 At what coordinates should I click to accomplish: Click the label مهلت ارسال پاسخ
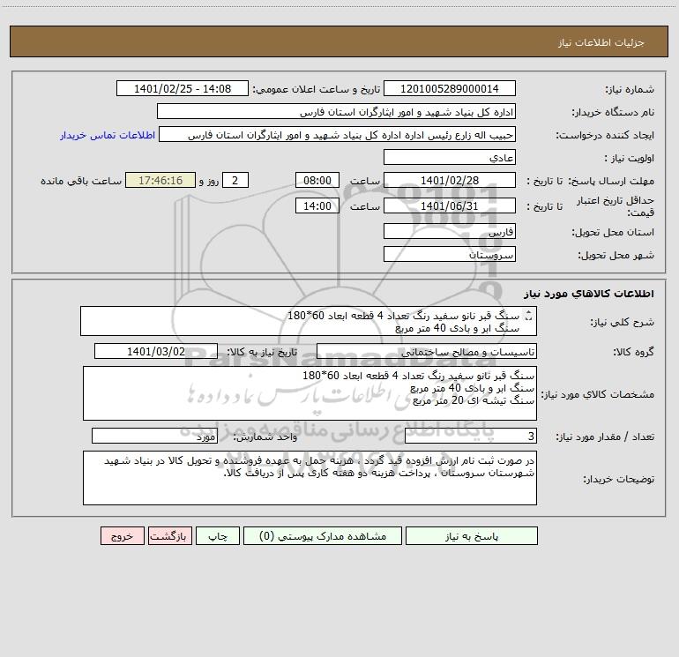[611, 181]
